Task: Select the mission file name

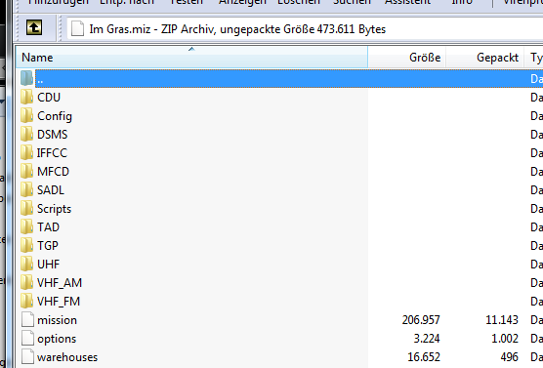Action: [x=58, y=320]
